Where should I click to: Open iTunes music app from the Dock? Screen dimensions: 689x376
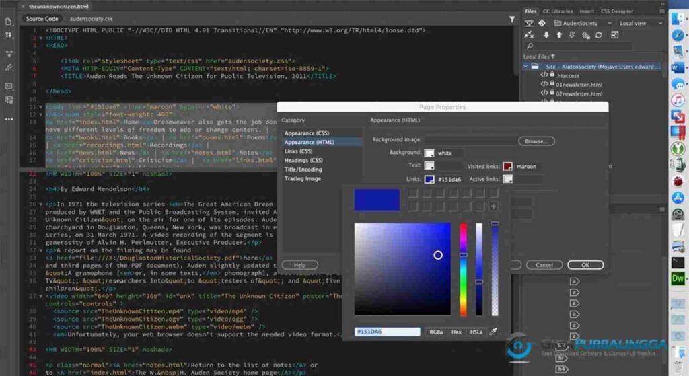click(x=678, y=100)
